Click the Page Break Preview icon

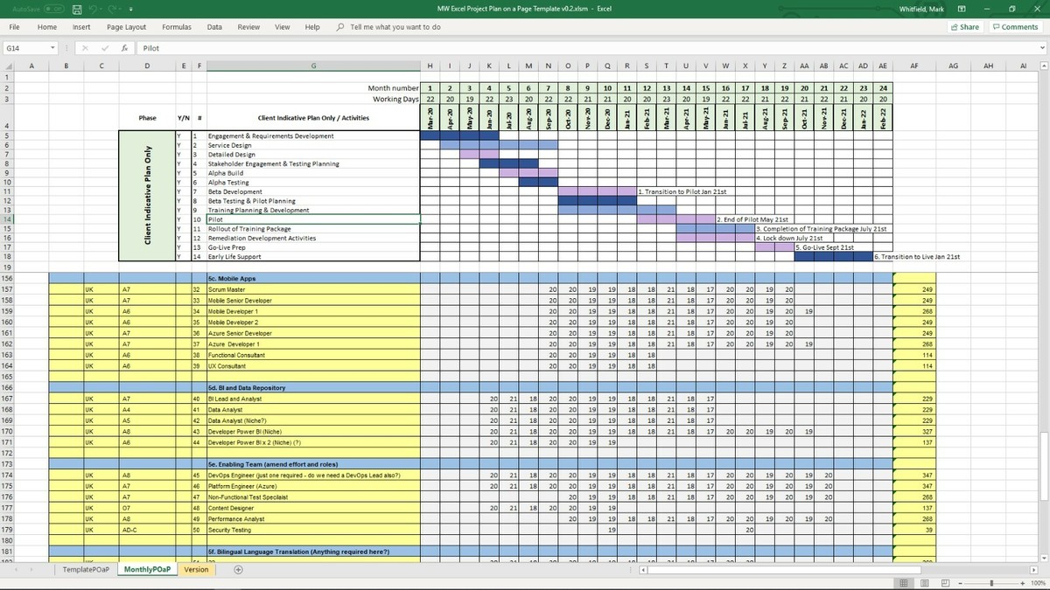[x=946, y=583]
